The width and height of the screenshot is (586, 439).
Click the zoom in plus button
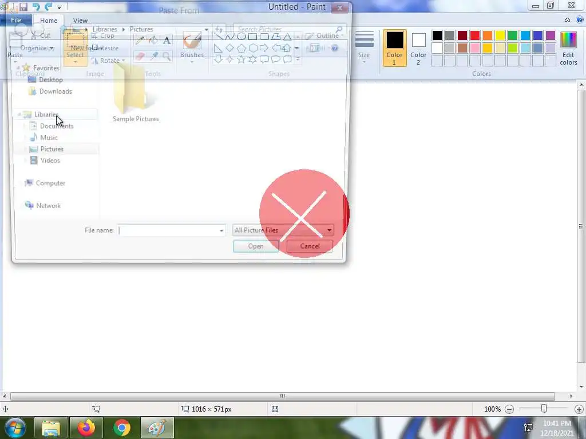point(579,409)
